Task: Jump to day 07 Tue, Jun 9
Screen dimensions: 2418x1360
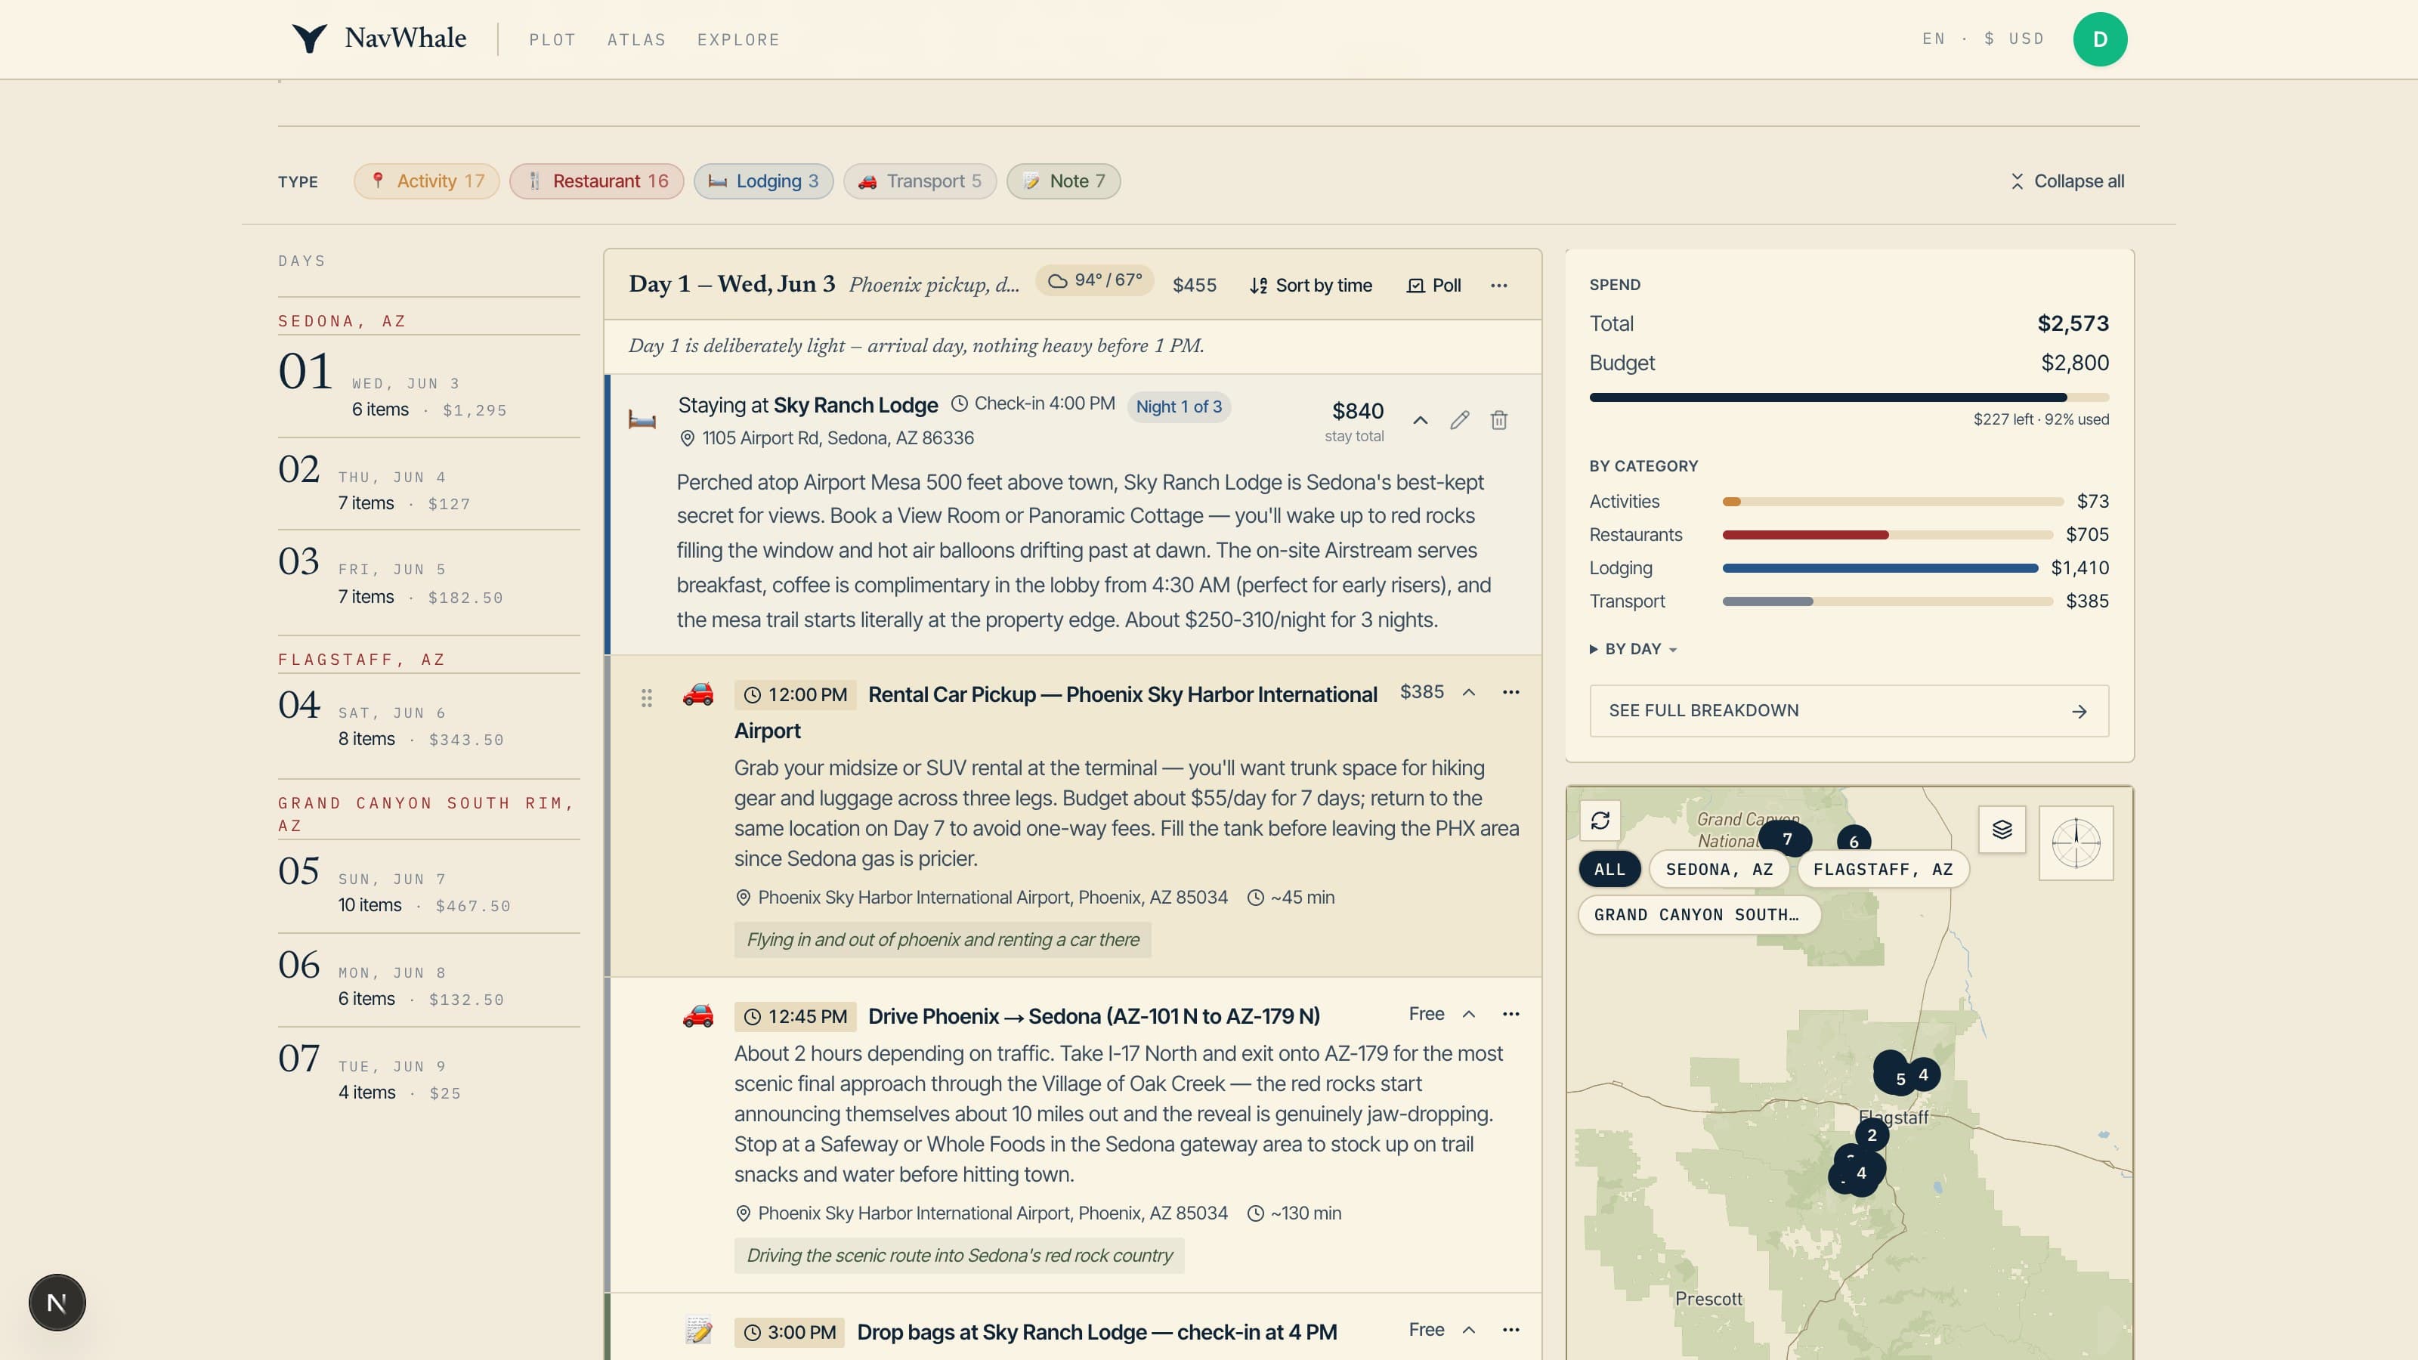Action: point(429,1074)
